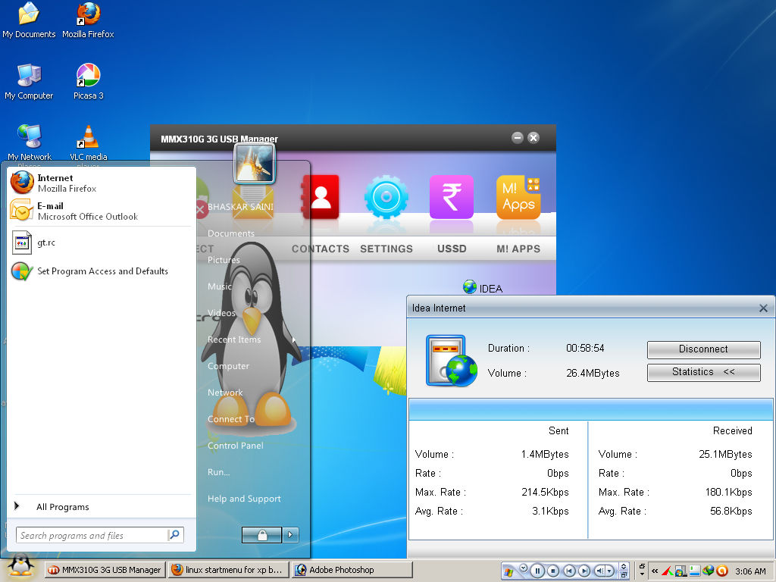Open the Mozilla Firefox desktop shortcut
This screenshot has height=582, width=776.
pos(88,14)
